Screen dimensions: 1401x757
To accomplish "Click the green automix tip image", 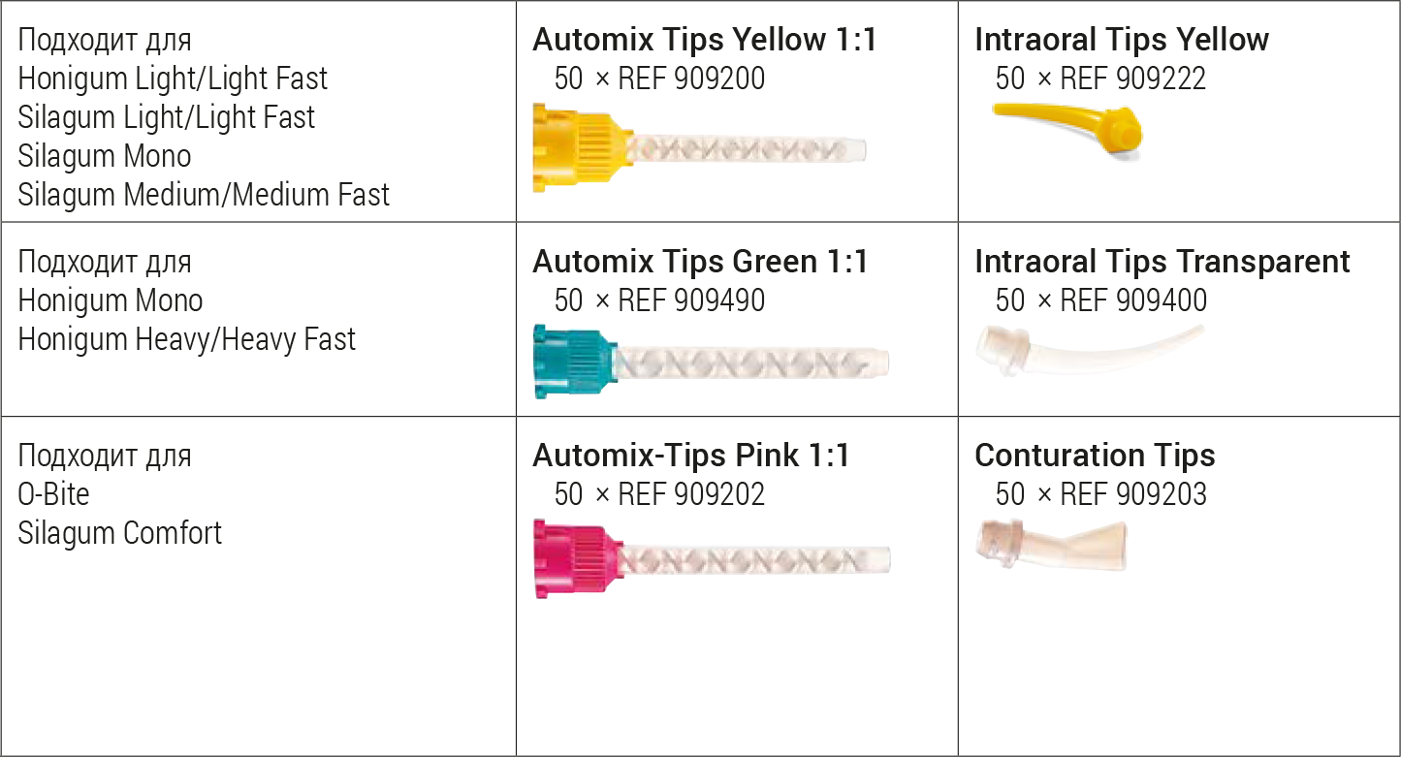I will [x=710, y=363].
